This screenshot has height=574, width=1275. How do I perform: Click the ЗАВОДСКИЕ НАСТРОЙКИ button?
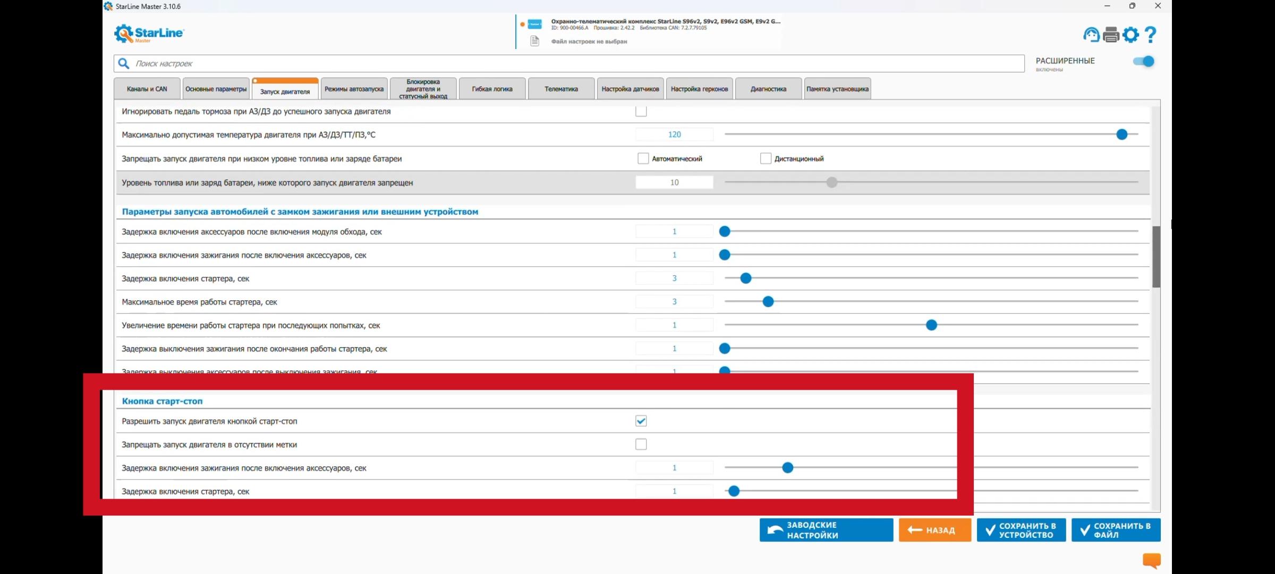tap(826, 530)
